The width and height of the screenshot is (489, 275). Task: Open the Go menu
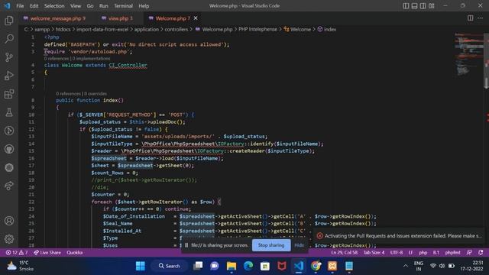90,6
